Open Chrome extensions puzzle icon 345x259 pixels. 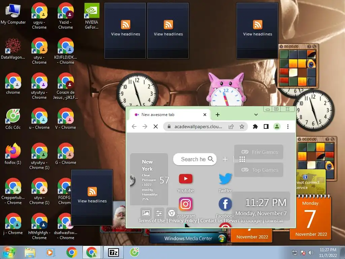(255, 127)
